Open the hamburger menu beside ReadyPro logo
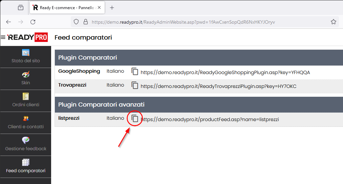This screenshot has width=343, height=184. pyautogui.click(x=3, y=37)
